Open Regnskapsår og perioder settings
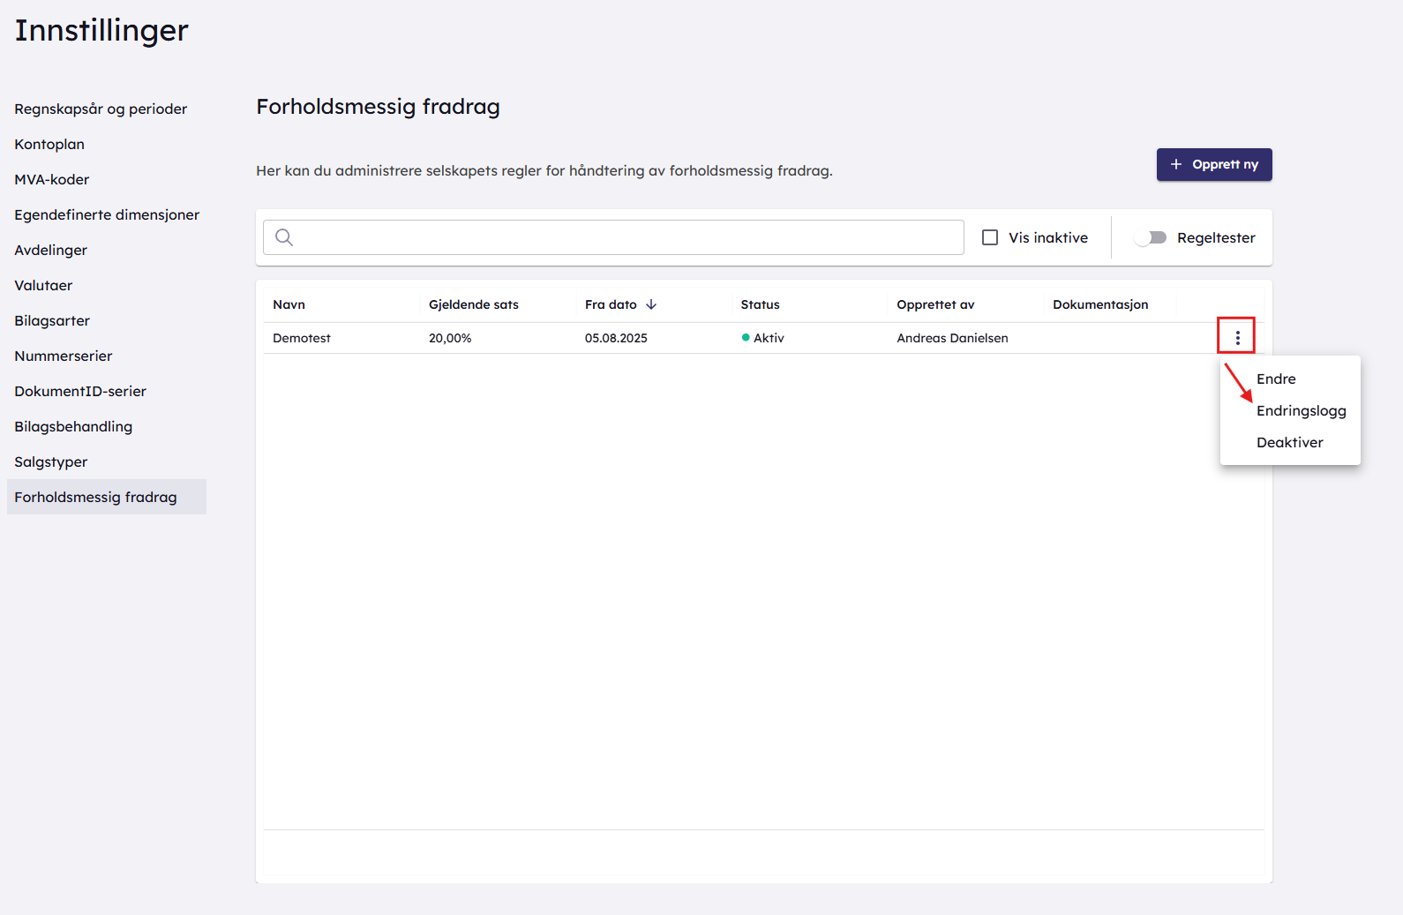The height and width of the screenshot is (915, 1403). point(101,109)
